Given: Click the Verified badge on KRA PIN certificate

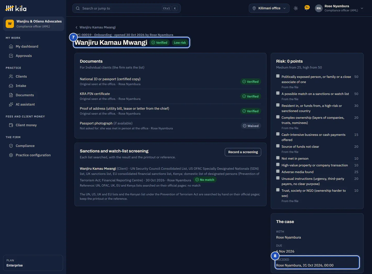Looking at the screenshot, I should tap(251, 96).
